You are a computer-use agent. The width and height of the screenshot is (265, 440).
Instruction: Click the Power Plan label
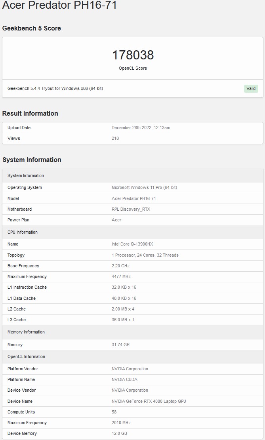(x=18, y=220)
